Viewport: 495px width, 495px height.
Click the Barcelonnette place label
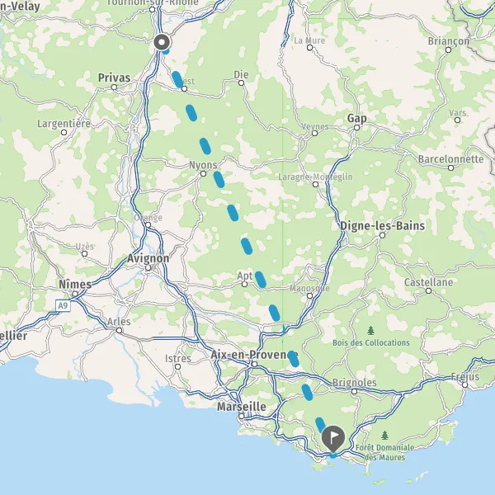point(450,158)
